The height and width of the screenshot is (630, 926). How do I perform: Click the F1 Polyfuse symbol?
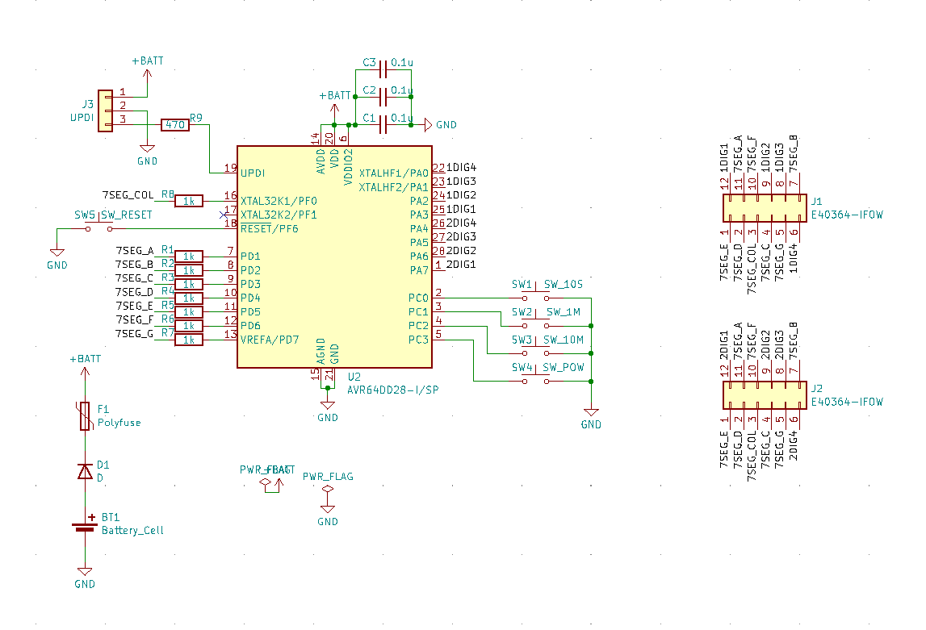[84, 416]
